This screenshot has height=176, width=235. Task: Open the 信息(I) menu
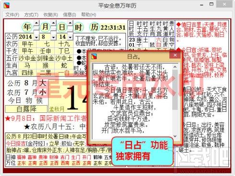(70, 15)
